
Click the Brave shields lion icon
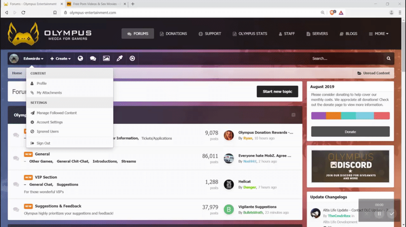click(x=332, y=13)
